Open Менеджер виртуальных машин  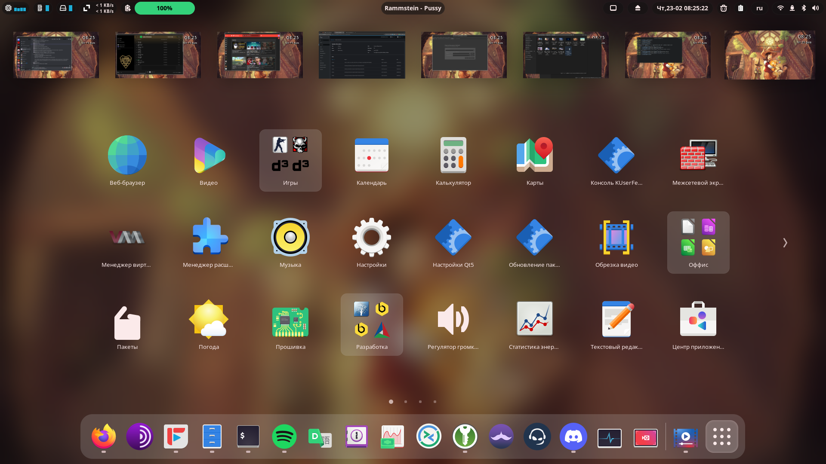point(127,242)
